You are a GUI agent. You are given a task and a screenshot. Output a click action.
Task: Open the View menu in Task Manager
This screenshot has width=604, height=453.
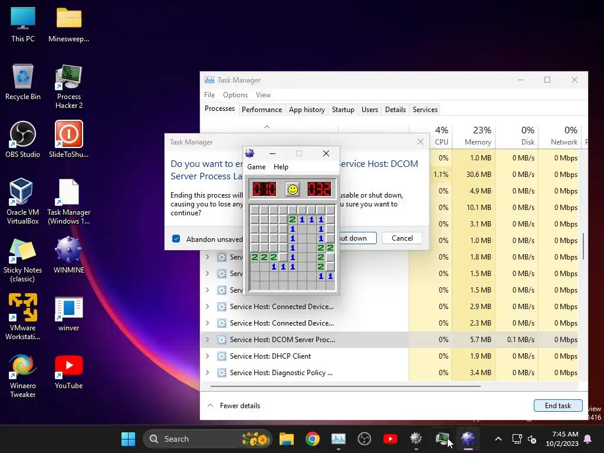click(263, 95)
